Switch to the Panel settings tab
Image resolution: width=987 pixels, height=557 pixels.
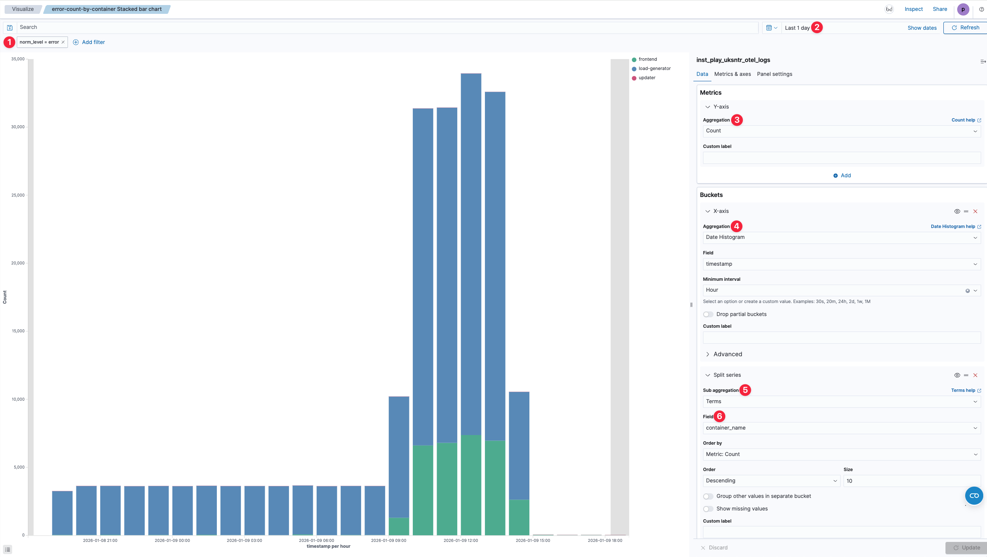774,74
